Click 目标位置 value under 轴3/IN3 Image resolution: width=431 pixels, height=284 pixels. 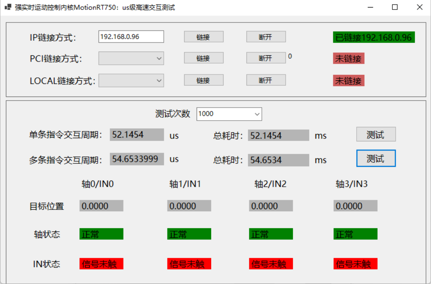click(355, 206)
